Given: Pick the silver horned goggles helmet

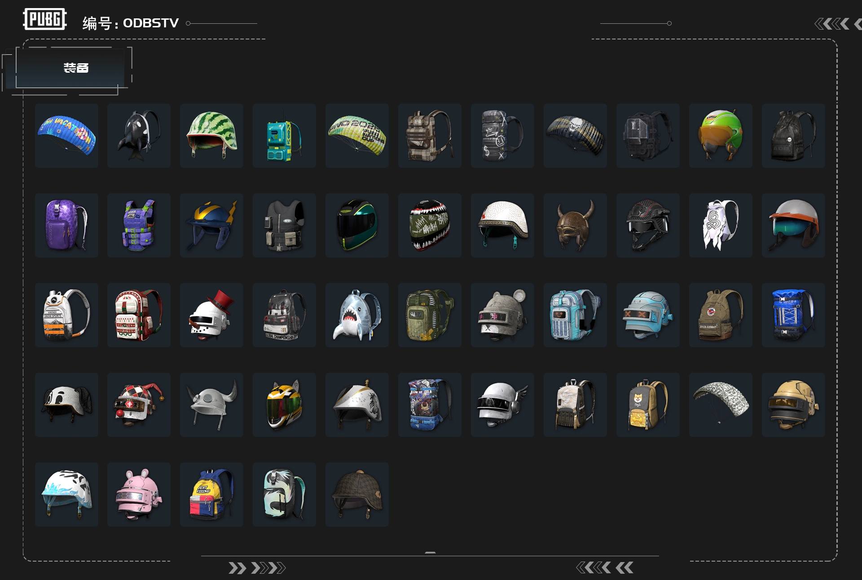Looking at the screenshot, I should click(212, 405).
